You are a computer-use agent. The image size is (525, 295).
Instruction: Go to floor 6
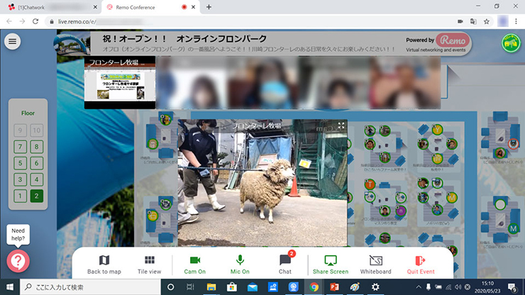click(x=36, y=163)
